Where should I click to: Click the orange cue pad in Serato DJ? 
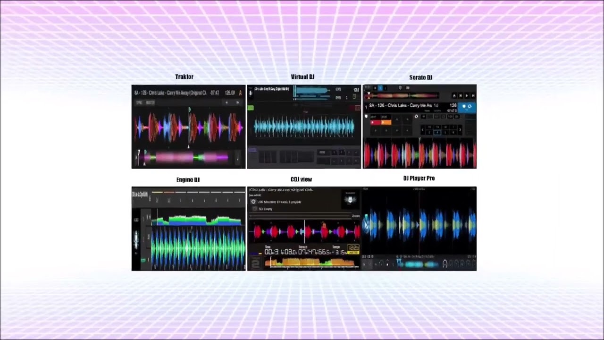386,123
